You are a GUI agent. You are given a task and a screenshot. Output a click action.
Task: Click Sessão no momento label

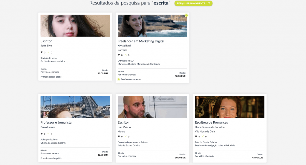131,80
